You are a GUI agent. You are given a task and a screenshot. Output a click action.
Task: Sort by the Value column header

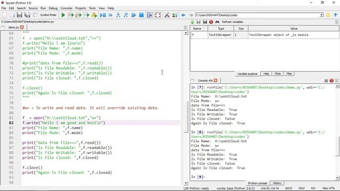pos(294,29)
